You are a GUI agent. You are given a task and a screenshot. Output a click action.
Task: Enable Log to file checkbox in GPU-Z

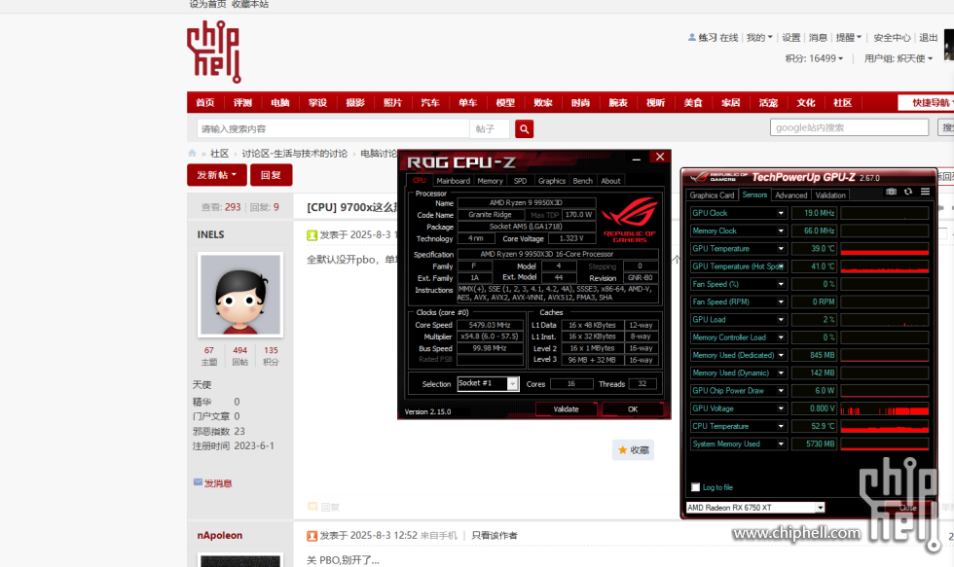pyautogui.click(x=695, y=487)
